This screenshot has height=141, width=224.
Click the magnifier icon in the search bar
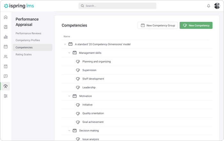pyautogui.click(x=82, y=6)
